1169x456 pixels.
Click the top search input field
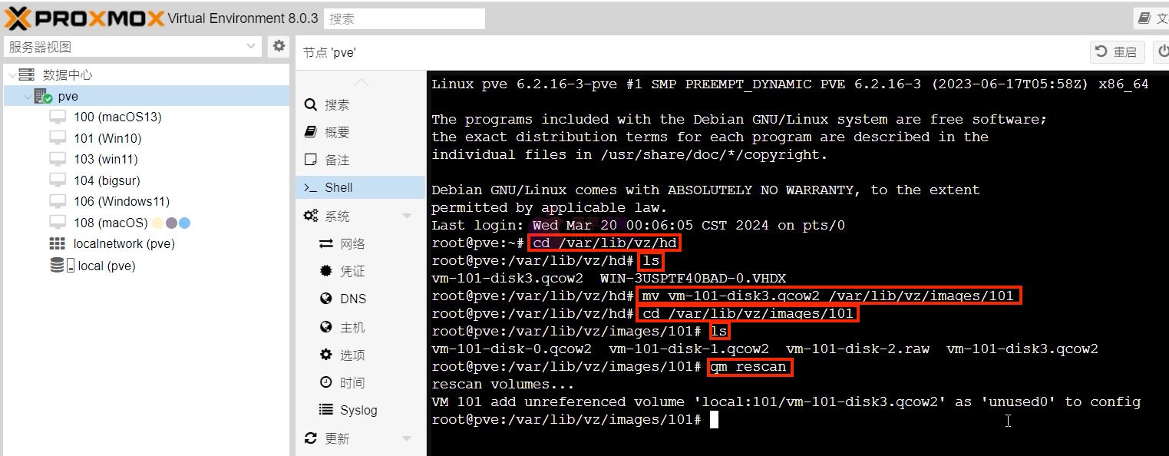(405, 18)
